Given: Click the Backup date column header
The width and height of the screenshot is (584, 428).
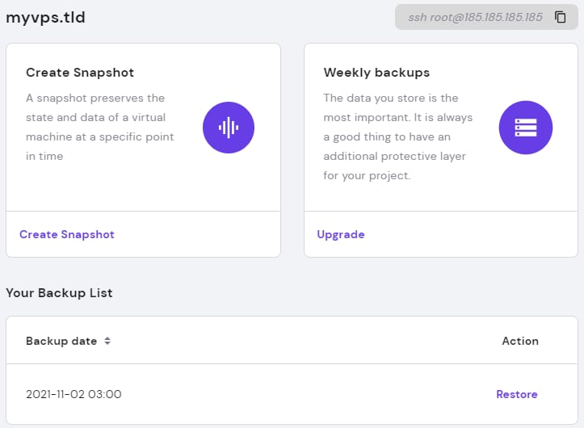Looking at the screenshot, I should pyautogui.click(x=61, y=341).
